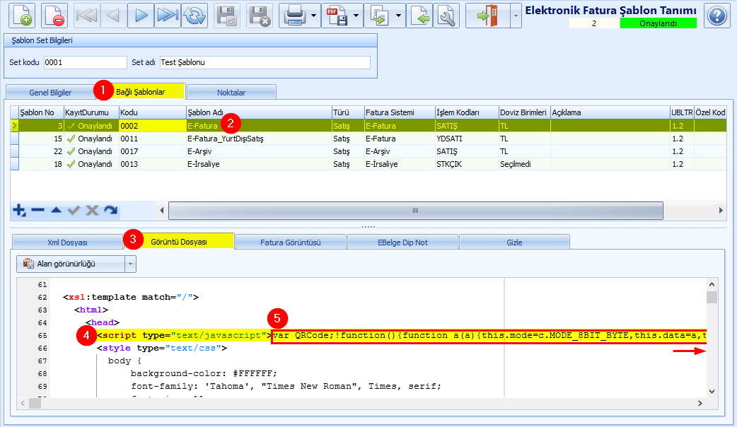Viewport: 737px width, 427px height.
Task: Save record with diskette checkmark icon
Action: (x=227, y=16)
